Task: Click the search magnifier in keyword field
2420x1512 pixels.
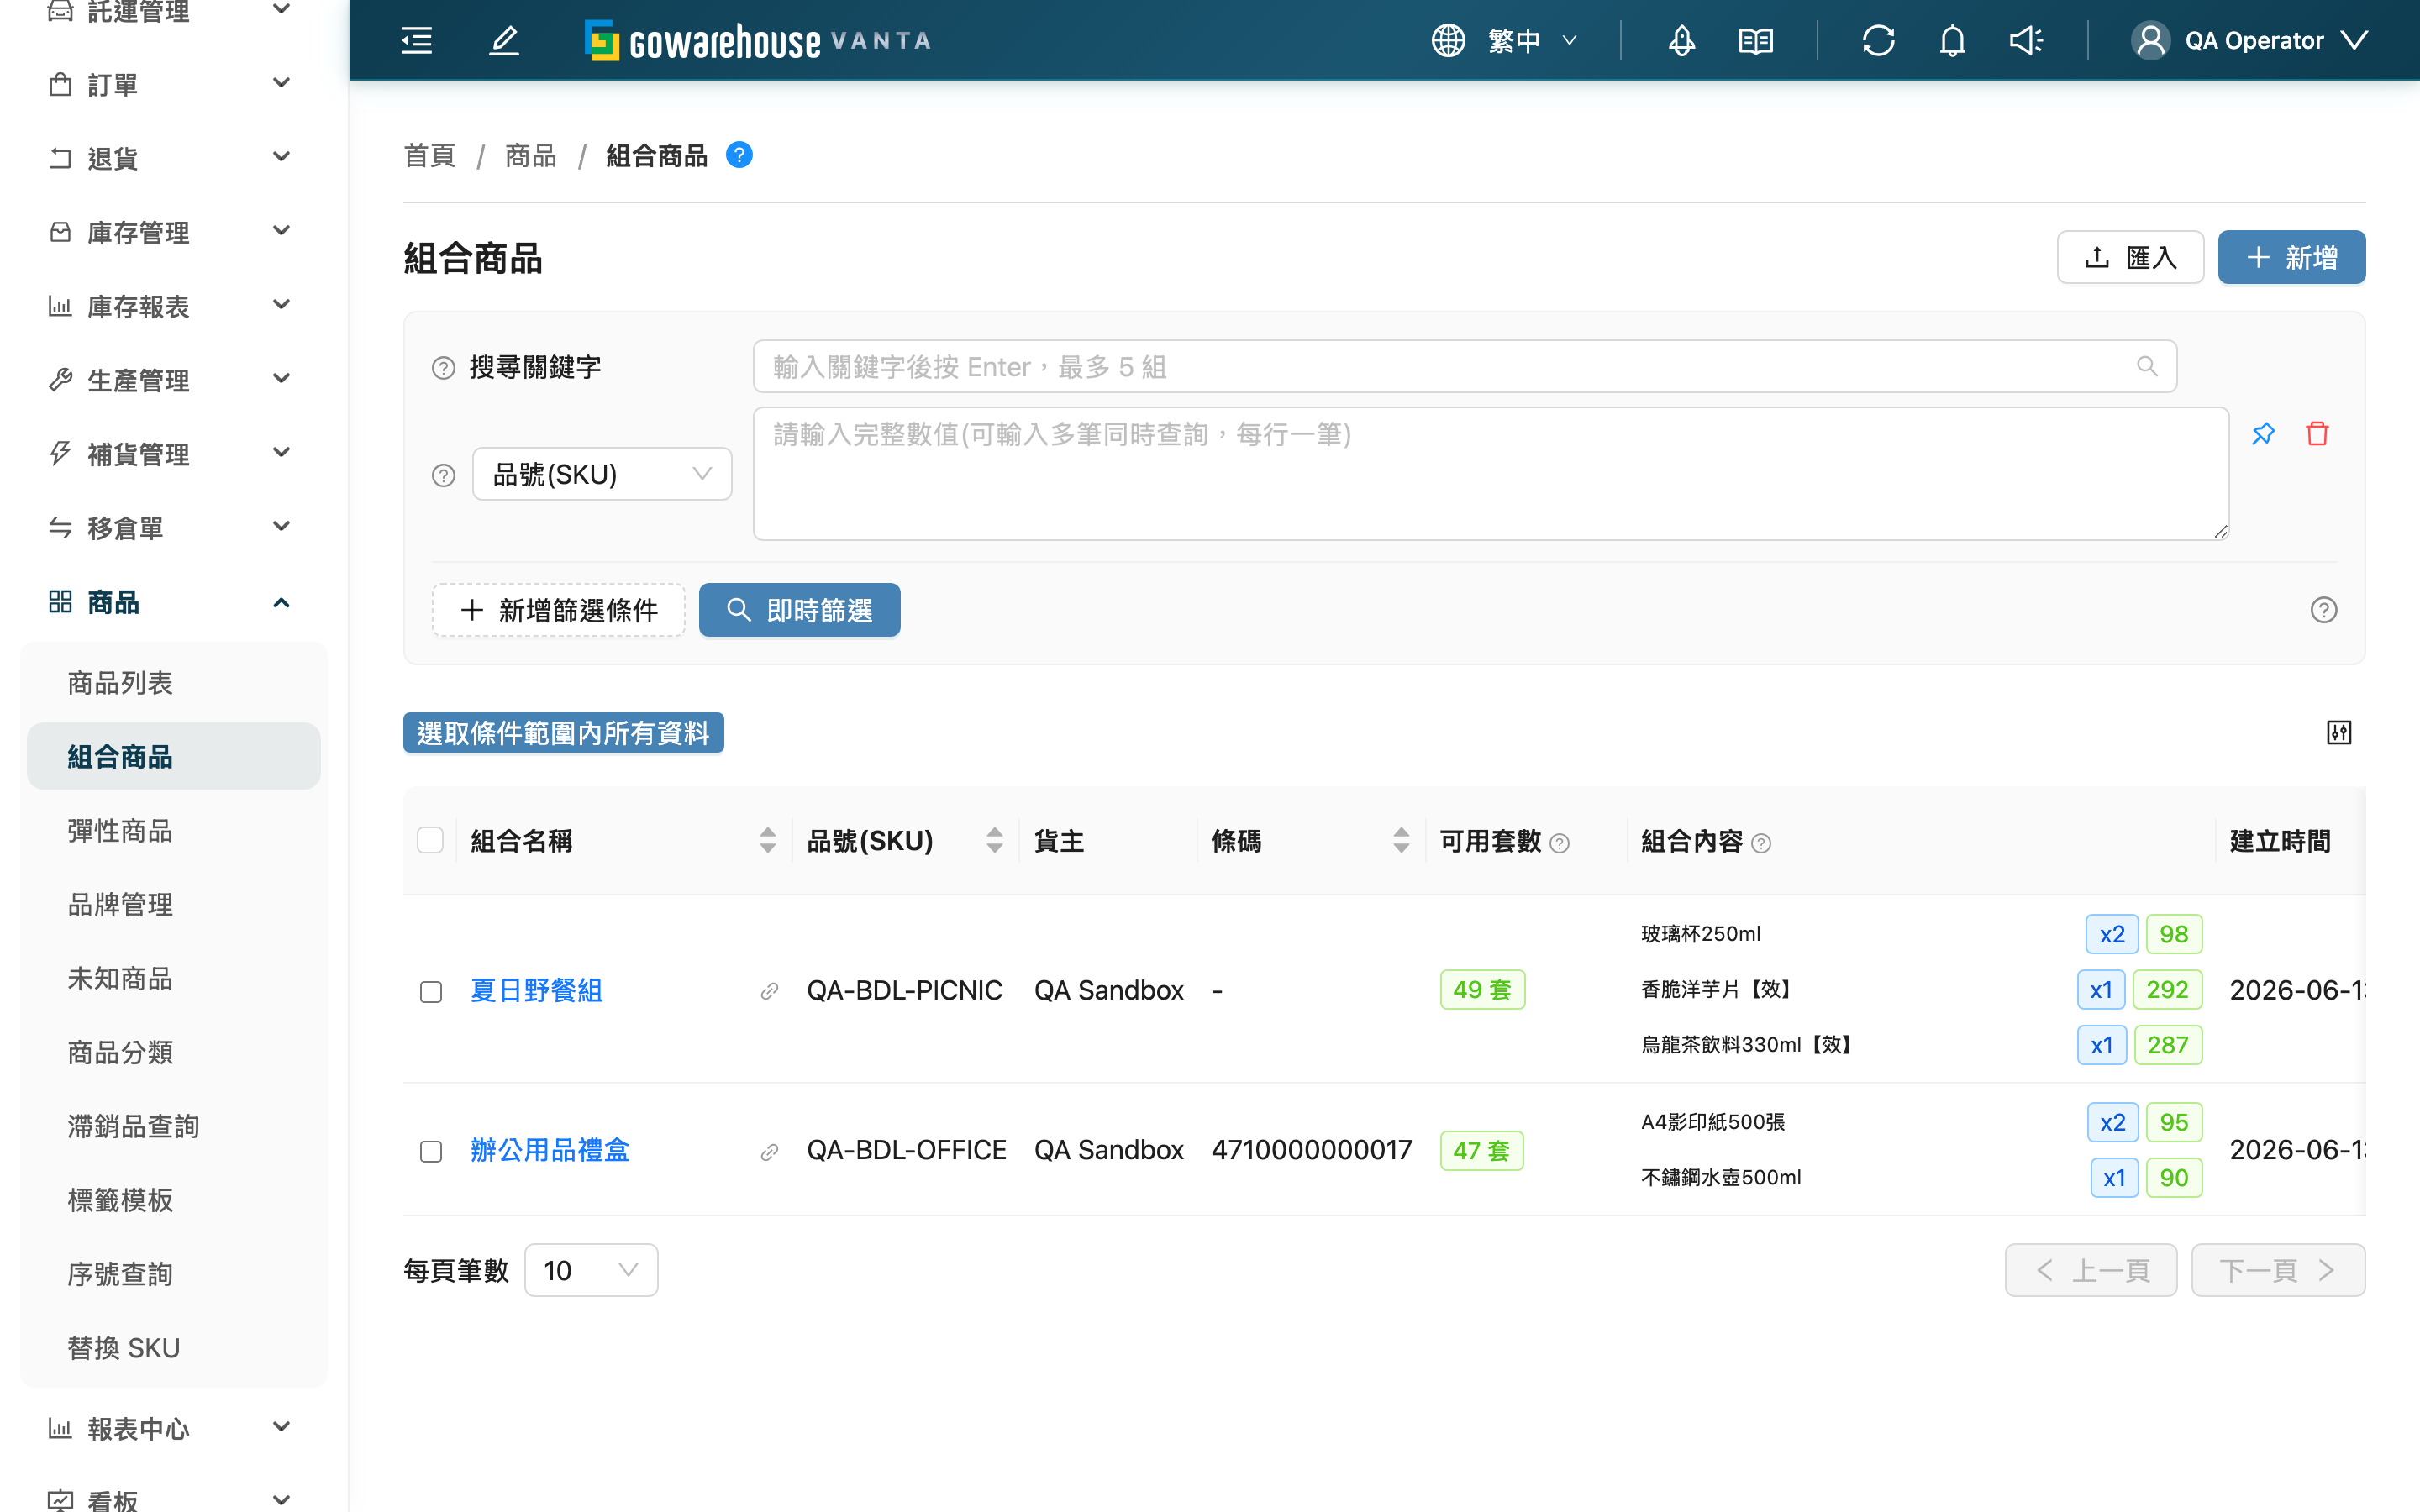Action: click(2146, 366)
